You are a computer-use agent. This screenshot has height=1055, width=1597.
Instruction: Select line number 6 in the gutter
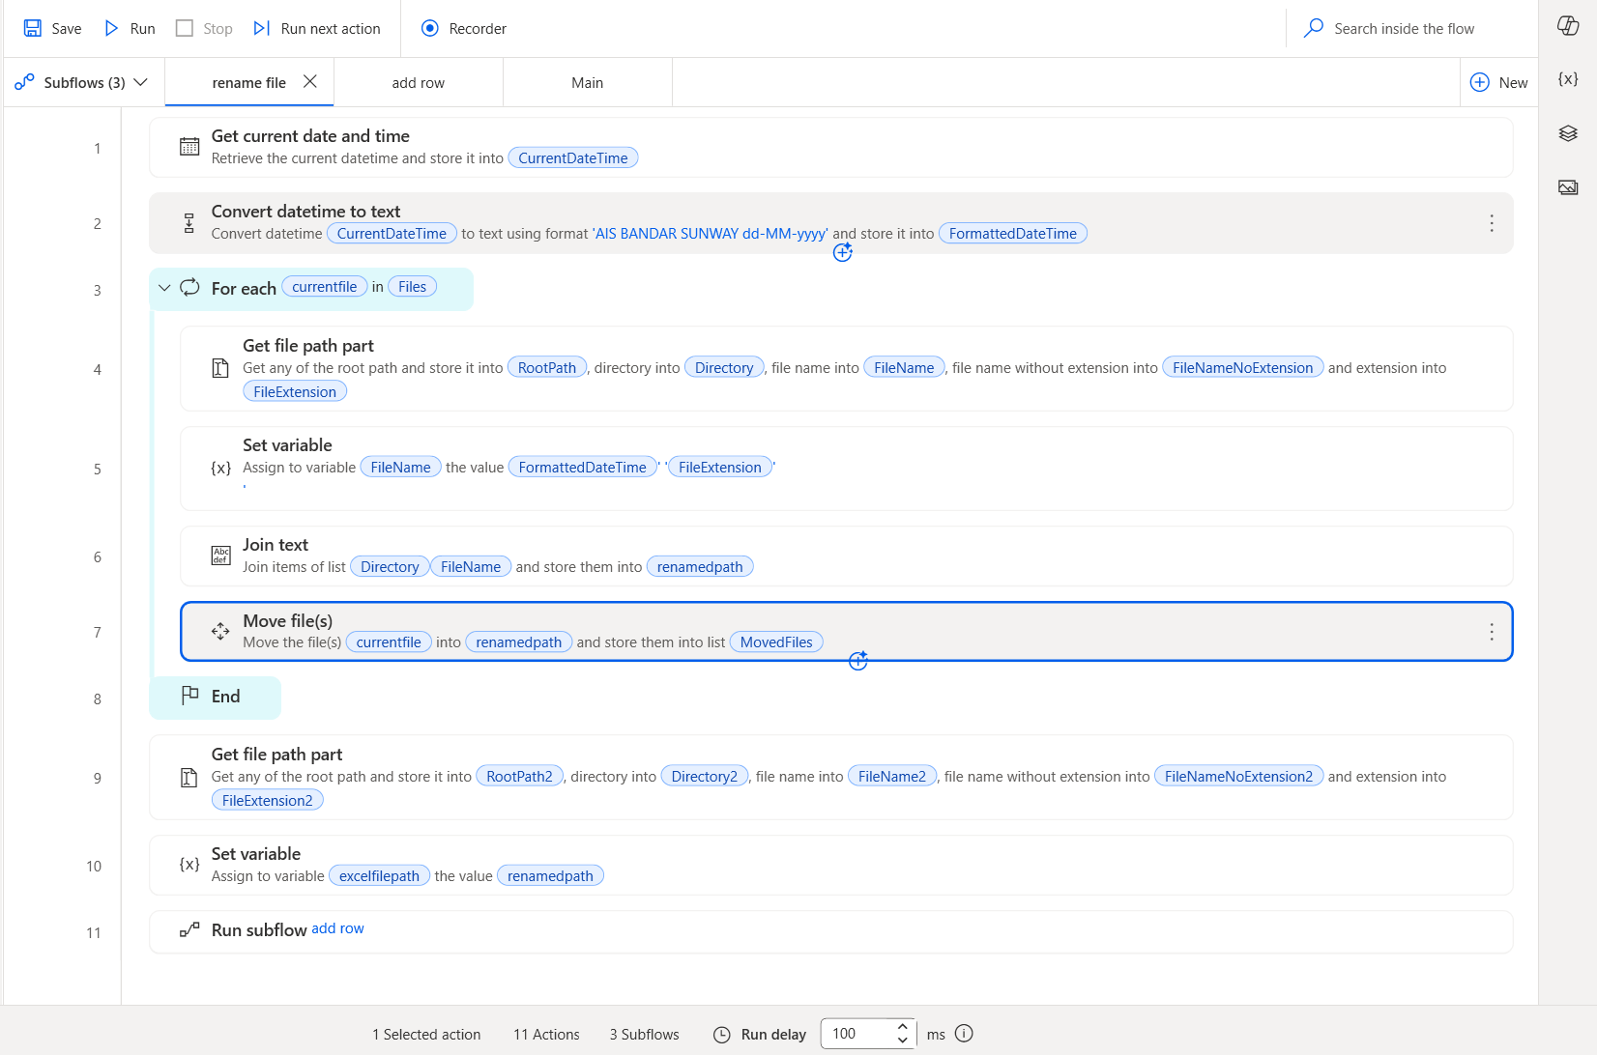point(97,556)
